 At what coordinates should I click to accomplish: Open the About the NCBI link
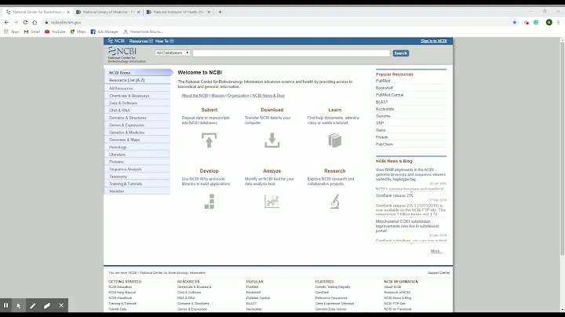coord(195,96)
